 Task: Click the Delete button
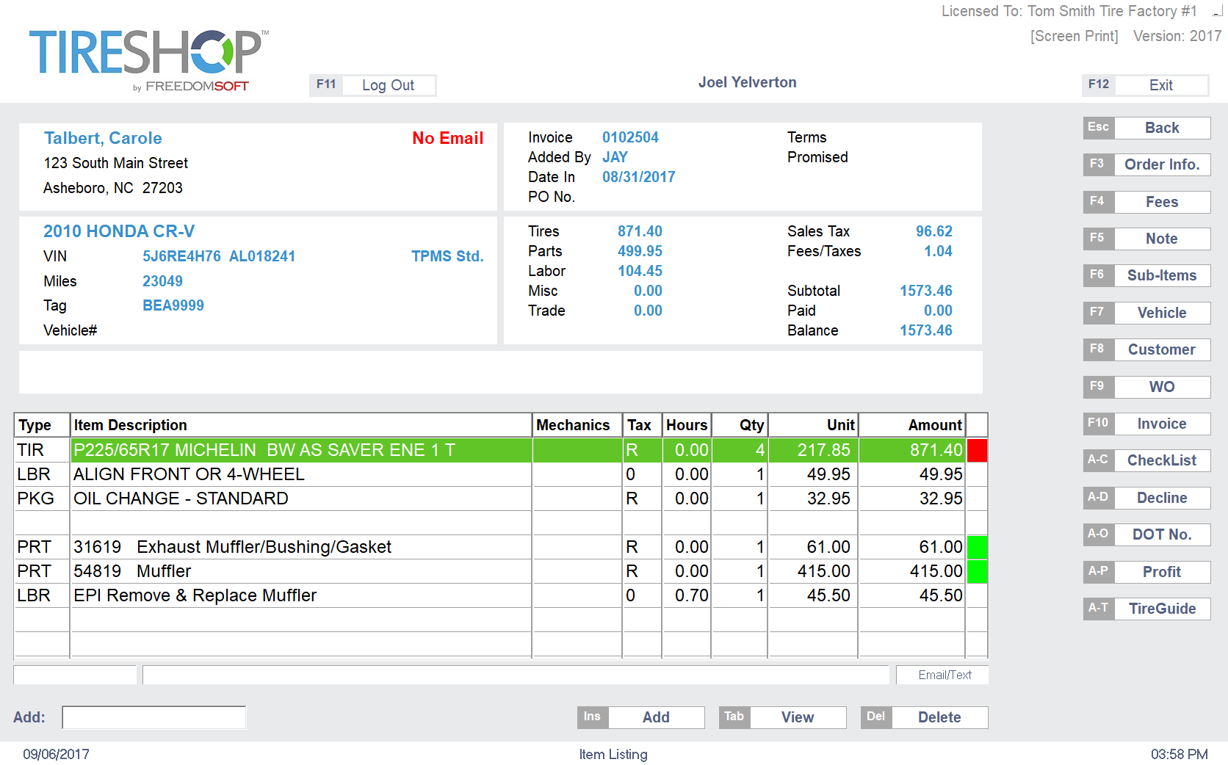924,717
